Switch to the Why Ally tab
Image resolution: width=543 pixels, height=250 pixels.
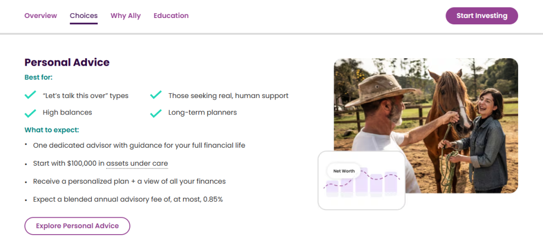click(x=126, y=16)
